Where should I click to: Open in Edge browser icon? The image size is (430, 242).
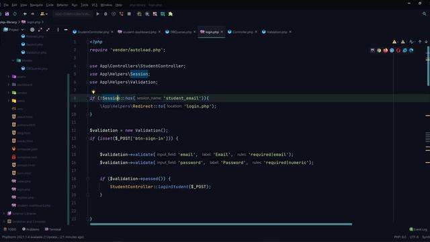click(411, 50)
